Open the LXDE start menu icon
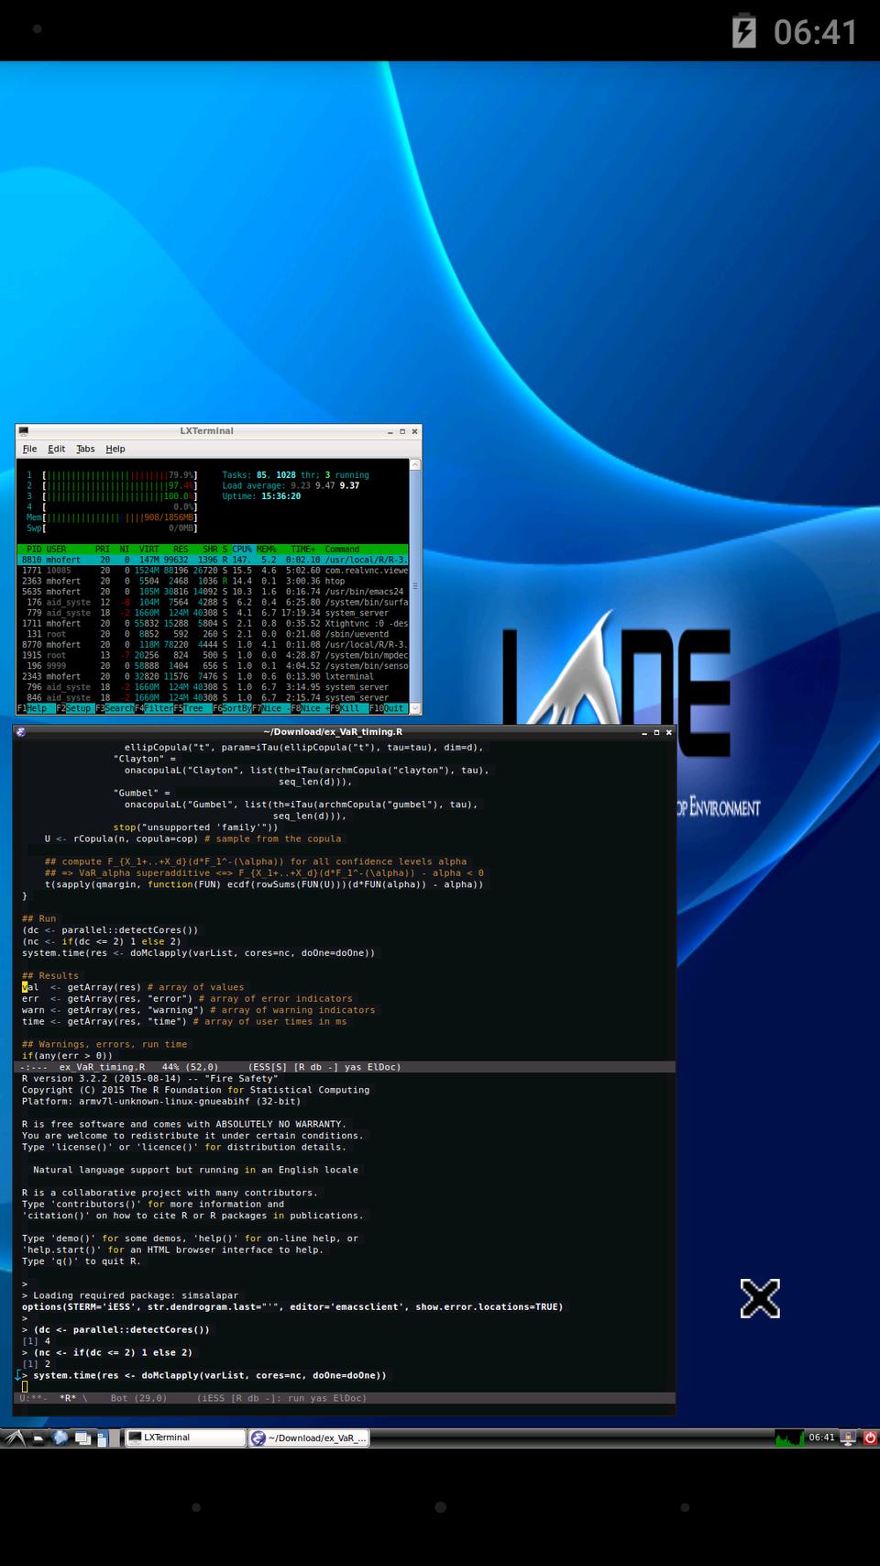 click(x=14, y=1438)
